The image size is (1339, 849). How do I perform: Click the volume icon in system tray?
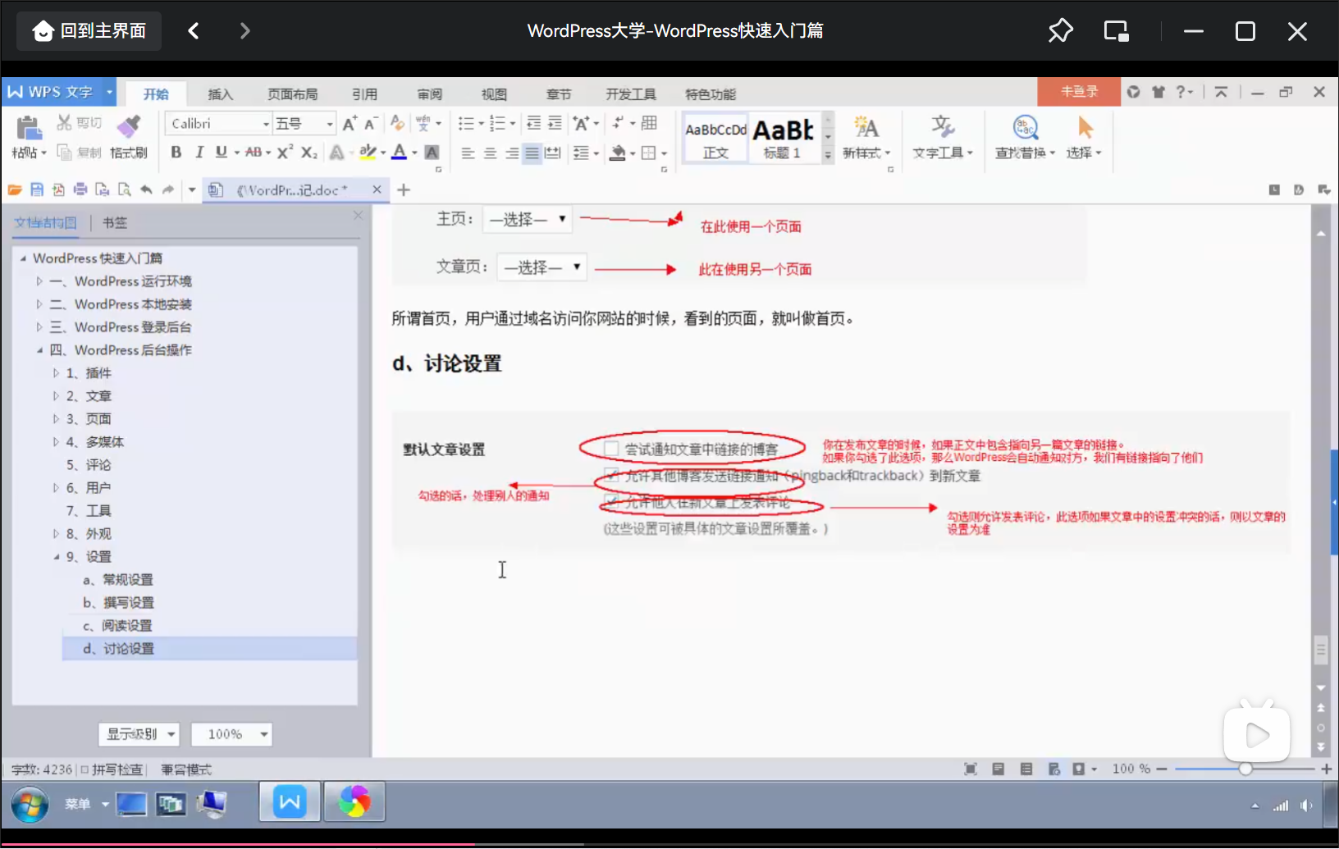pyautogui.click(x=1305, y=806)
